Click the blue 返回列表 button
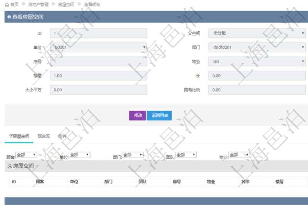The width and height of the screenshot is (308, 205). point(159,115)
